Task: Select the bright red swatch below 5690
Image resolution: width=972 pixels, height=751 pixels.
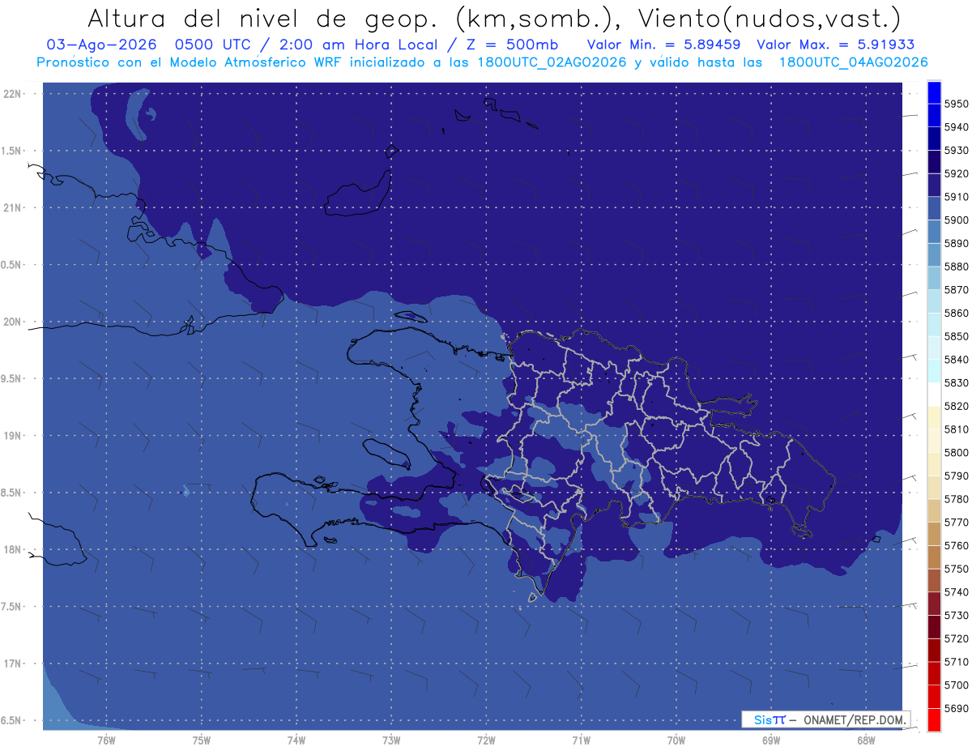Action: 934,719
